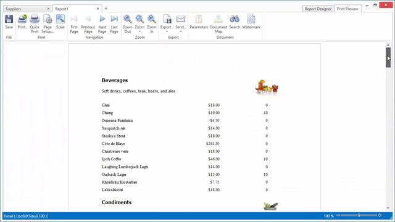
Task: Click the Condiments category picture
Action: [270, 206]
